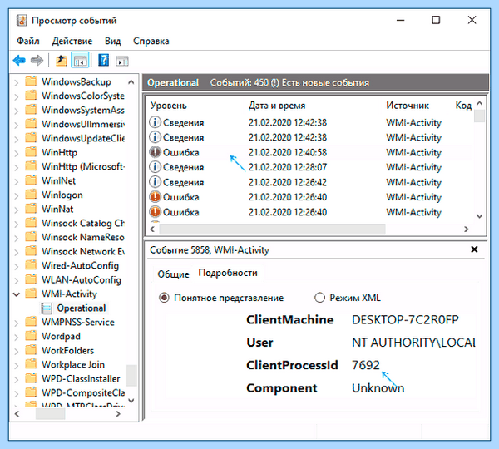Image resolution: width=499 pixels, height=449 pixels.
Task: Click the tree pane horizontal scrollbar thumb
Action: pos(50,414)
